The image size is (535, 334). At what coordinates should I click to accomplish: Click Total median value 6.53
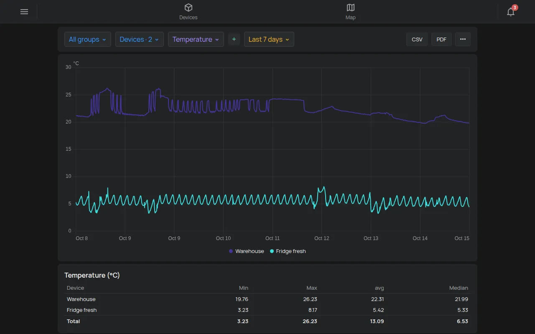point(463,321)
